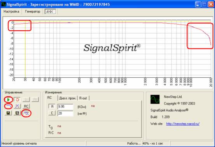Close the SignalSpirit window

211,5
